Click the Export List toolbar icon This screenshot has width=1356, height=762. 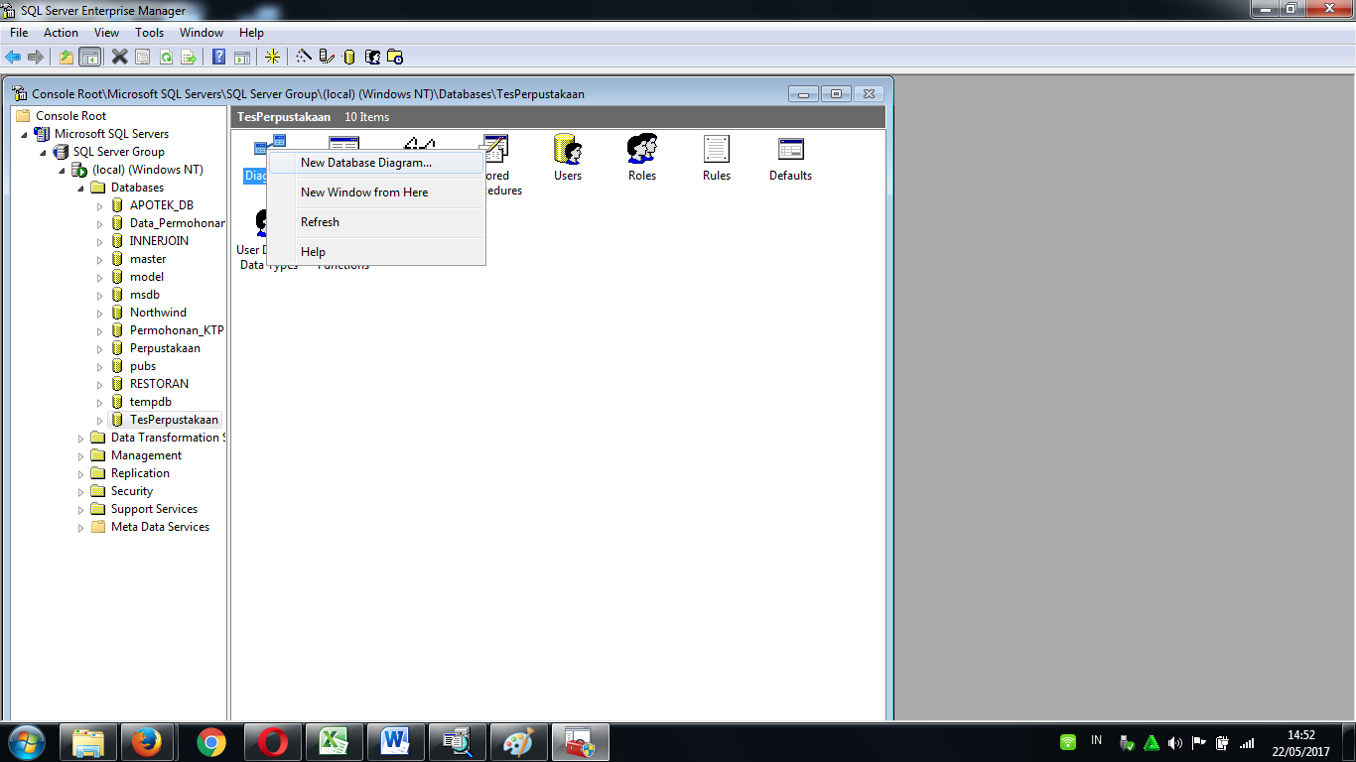(189, 58)
